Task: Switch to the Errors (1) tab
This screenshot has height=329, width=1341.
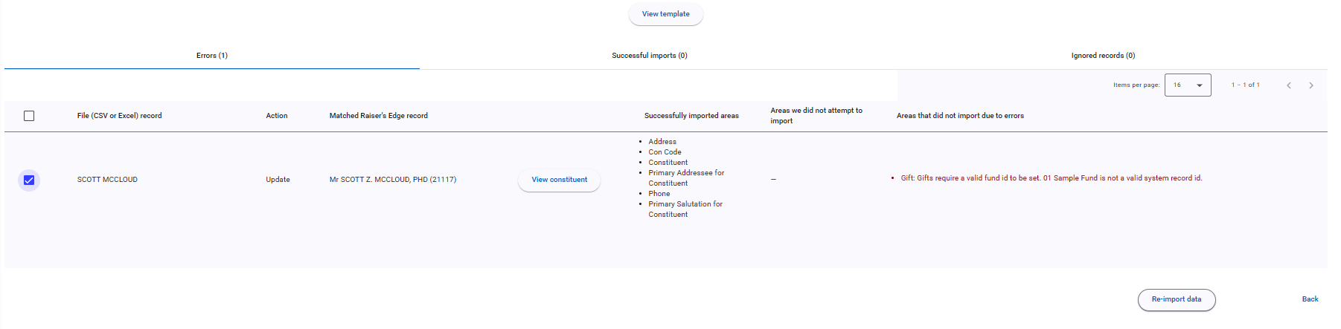Action: [x=212, y=56]
